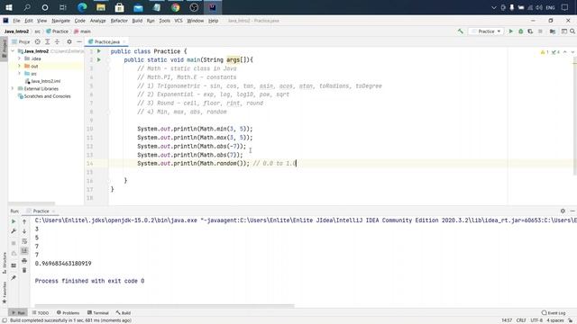Open the Project view dropdown
Viewport: 577px width, 324px height.
click(21, 42)
